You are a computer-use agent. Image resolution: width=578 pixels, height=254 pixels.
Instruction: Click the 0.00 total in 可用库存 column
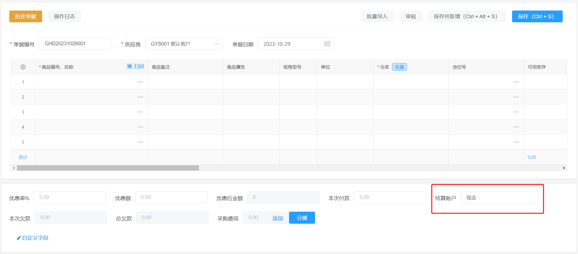(x=532, y=157)
